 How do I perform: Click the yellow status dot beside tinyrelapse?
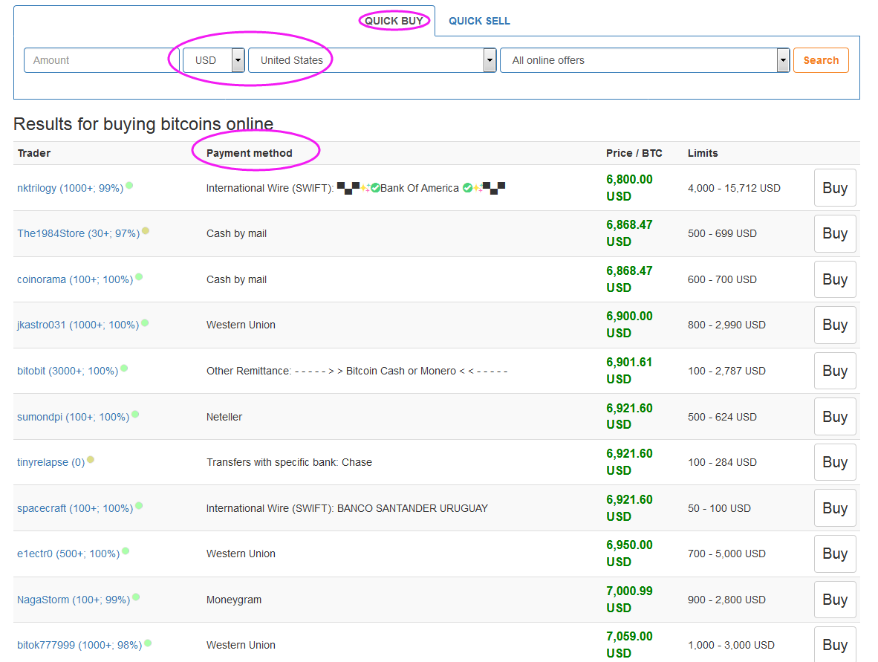tap(91, 459)
